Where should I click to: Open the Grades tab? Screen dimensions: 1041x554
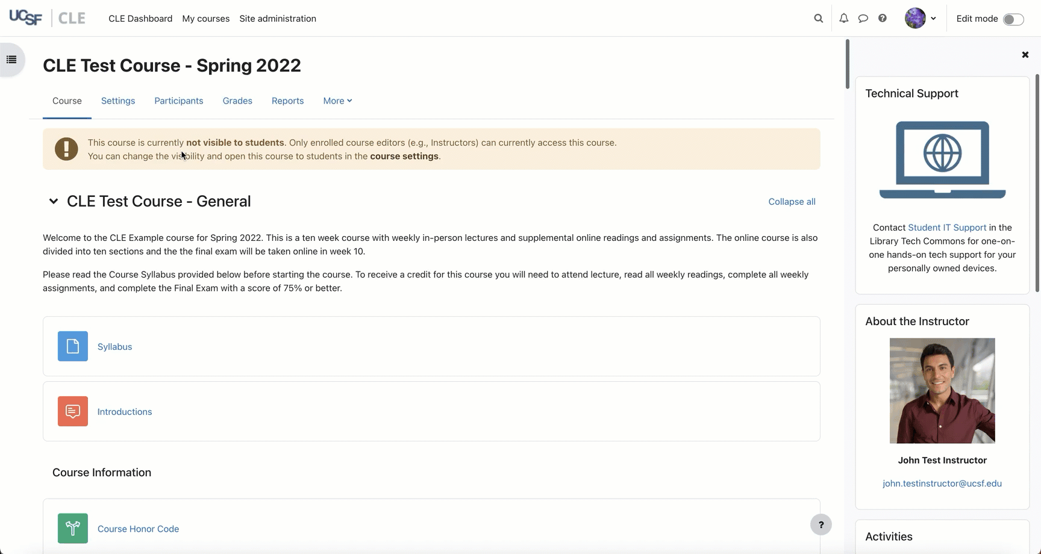(x=237, y=101)
